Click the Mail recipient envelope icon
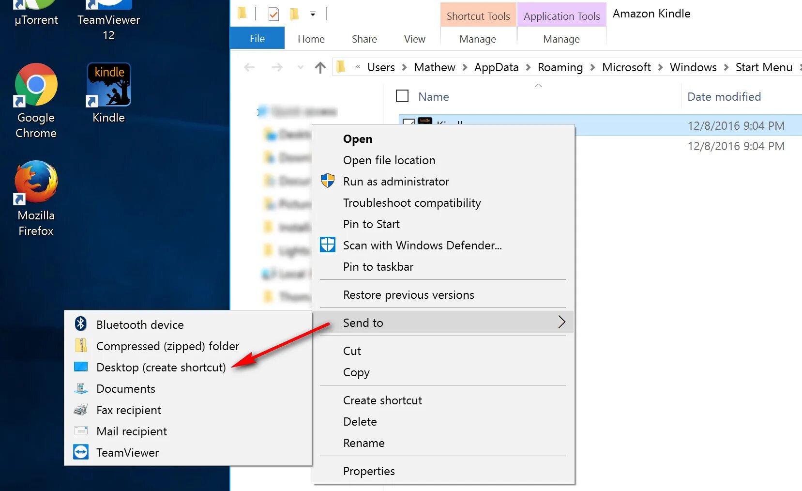 pos(81,430)
